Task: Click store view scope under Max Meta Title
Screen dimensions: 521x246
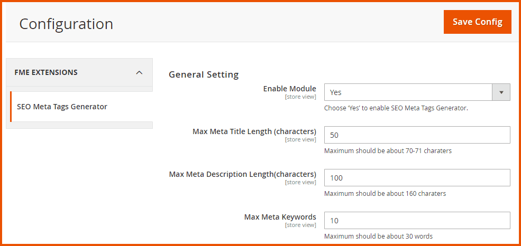Action: click(x=300, y=139)
